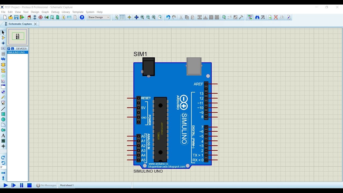Click the Close Project door icon

click(x=22, y=17)
